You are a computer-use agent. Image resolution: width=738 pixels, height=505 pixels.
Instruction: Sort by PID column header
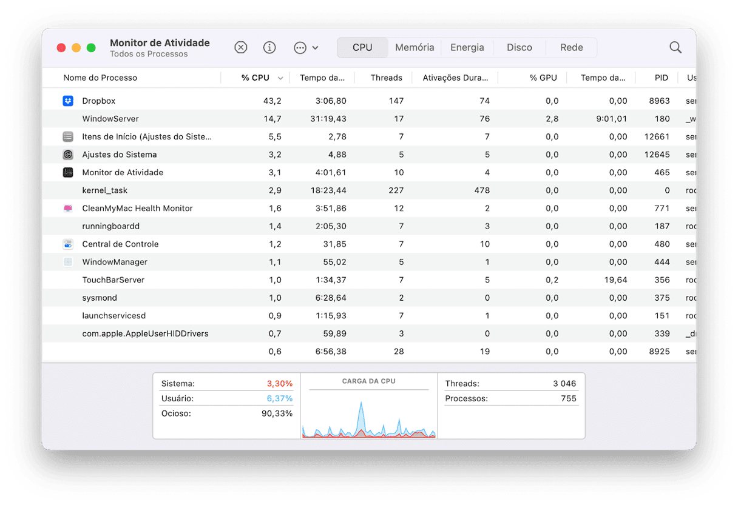(661, 78)
